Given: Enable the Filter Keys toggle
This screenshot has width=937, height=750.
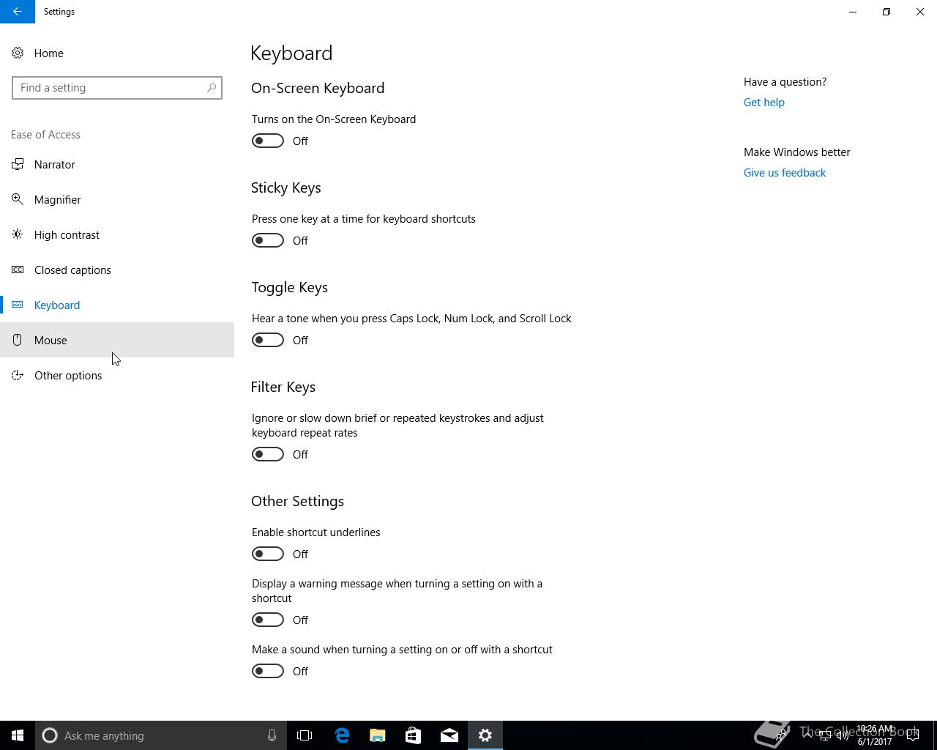Looking at the screenshot, I should [x=268, y=454].
